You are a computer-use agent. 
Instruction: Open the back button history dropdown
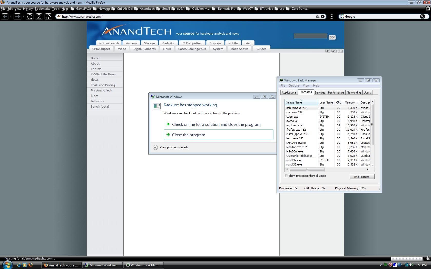pyautogui.click(x=11, y=17)
